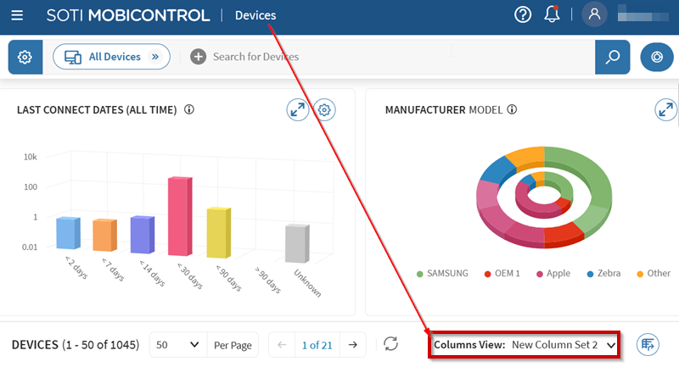Open Last Connect Dates chart settings gear
The width and height of the screenshot is (679, 367).
pyautogui.click(x=325, y=109)
